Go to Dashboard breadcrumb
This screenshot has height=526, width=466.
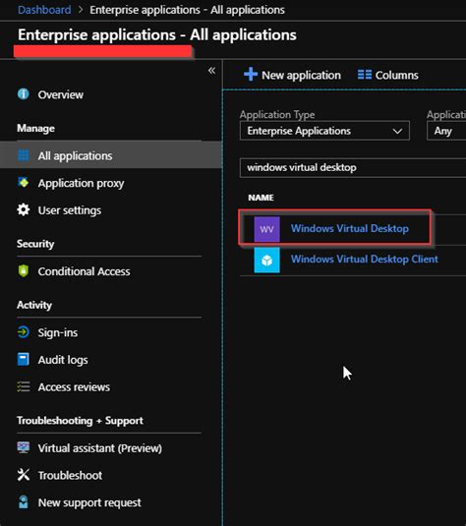point(44,10)
